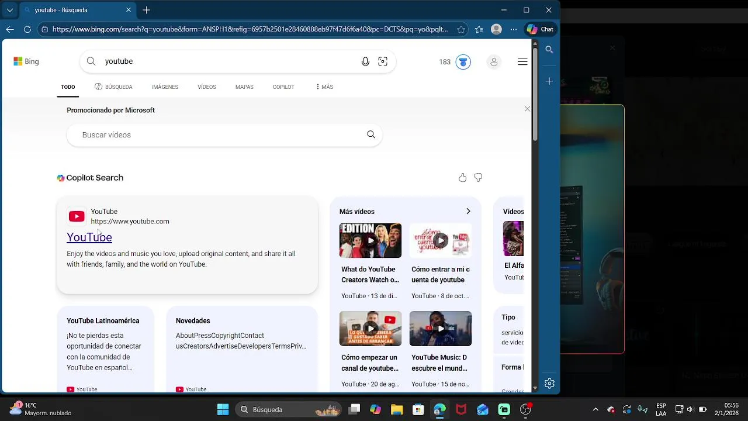Open 'What do YouTube Creators Watch' title

[x=370, y=274]
